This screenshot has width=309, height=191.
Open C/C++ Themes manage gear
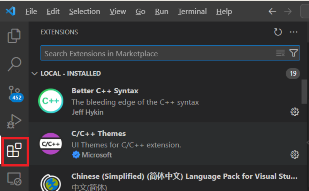tap(294, 155)
